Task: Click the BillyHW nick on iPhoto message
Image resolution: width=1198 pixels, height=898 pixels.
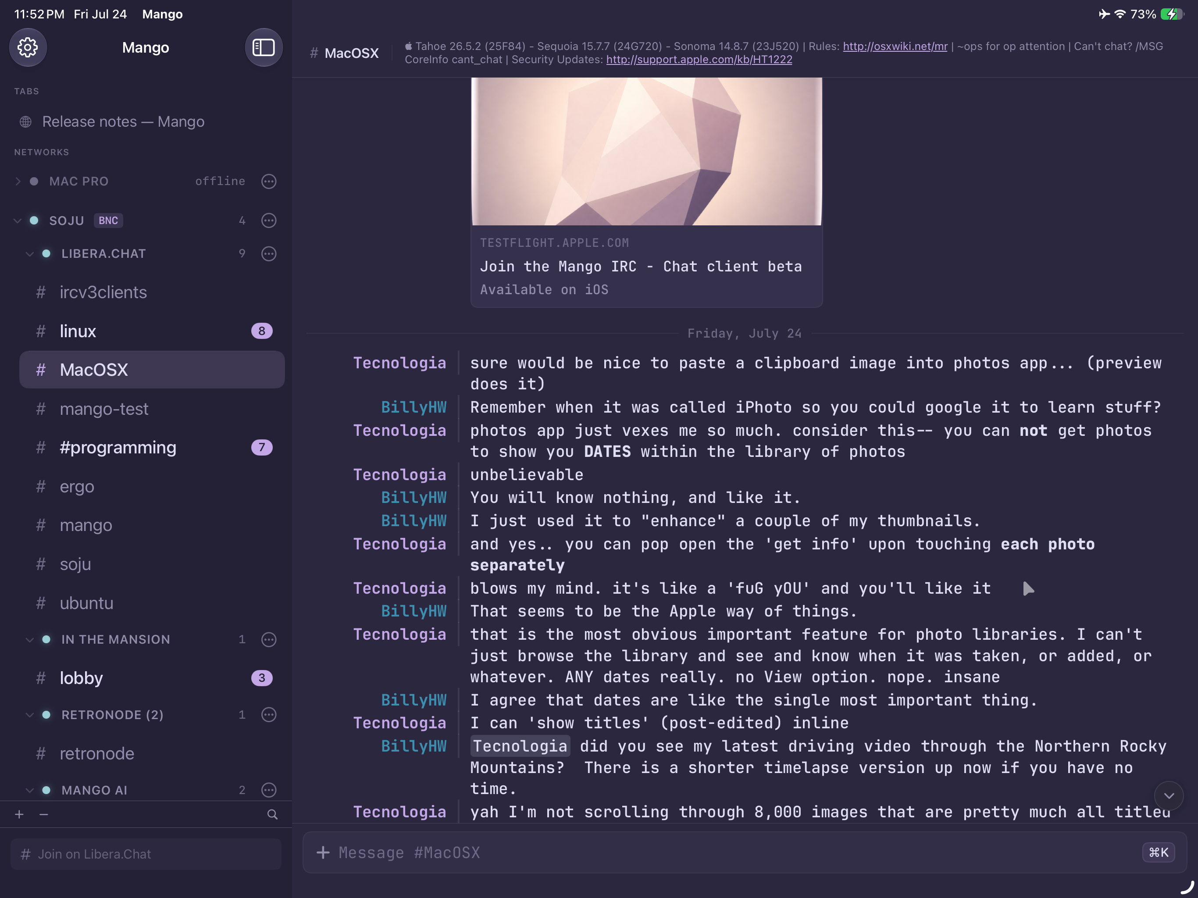Action: pyautogui.click(x=414, y=407)
